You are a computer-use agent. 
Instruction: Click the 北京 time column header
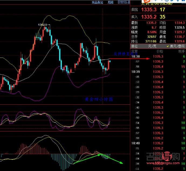click(x=134, y=51)
